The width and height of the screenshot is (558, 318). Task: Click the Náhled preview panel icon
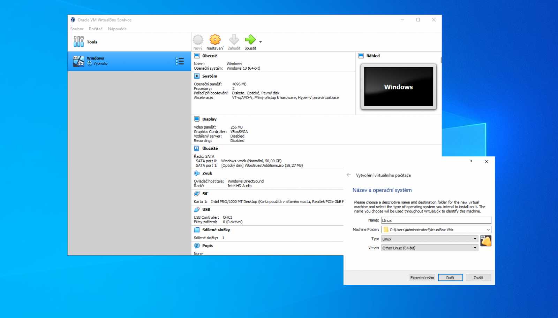coord(361,56)
